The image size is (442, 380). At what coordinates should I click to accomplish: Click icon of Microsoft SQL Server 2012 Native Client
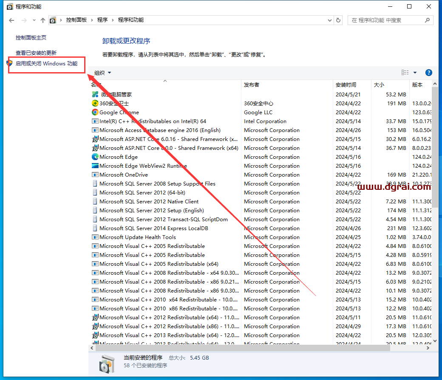95,201
